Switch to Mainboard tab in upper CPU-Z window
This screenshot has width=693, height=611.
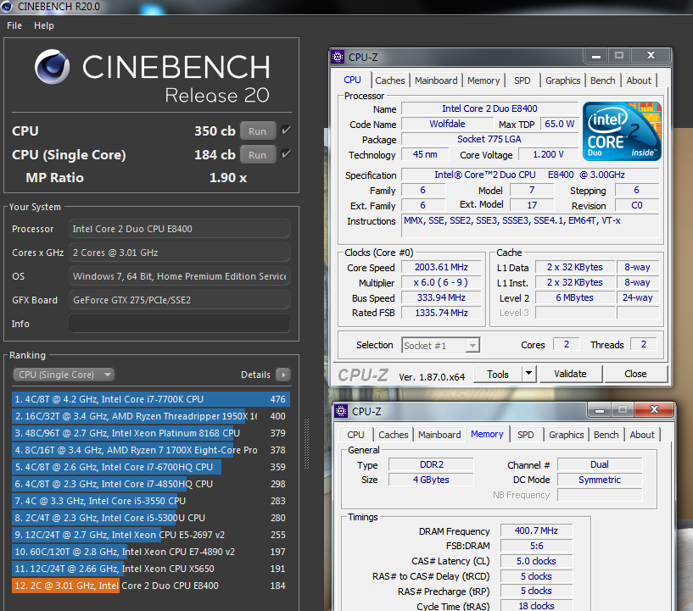(436, 81)
